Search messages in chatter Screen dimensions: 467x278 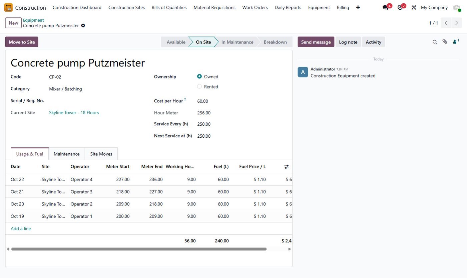(435, 42)
